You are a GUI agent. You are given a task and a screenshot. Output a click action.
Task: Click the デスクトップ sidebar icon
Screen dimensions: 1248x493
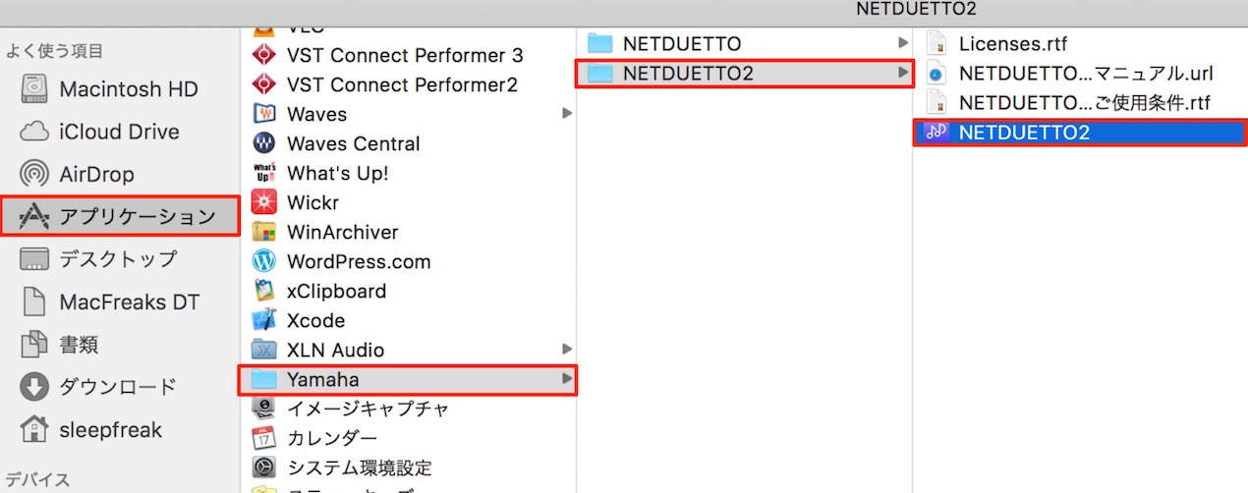coord(34,259)
